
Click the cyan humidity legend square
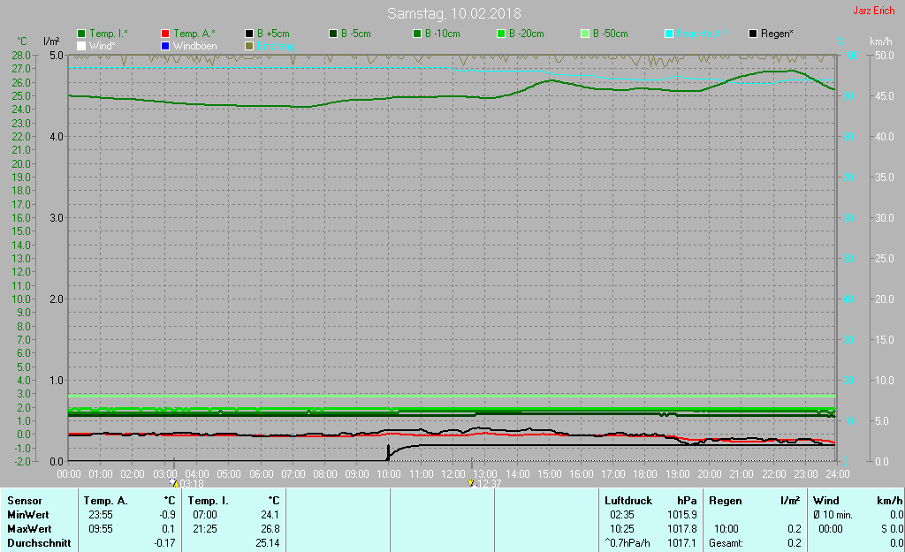tap(669, 34)
